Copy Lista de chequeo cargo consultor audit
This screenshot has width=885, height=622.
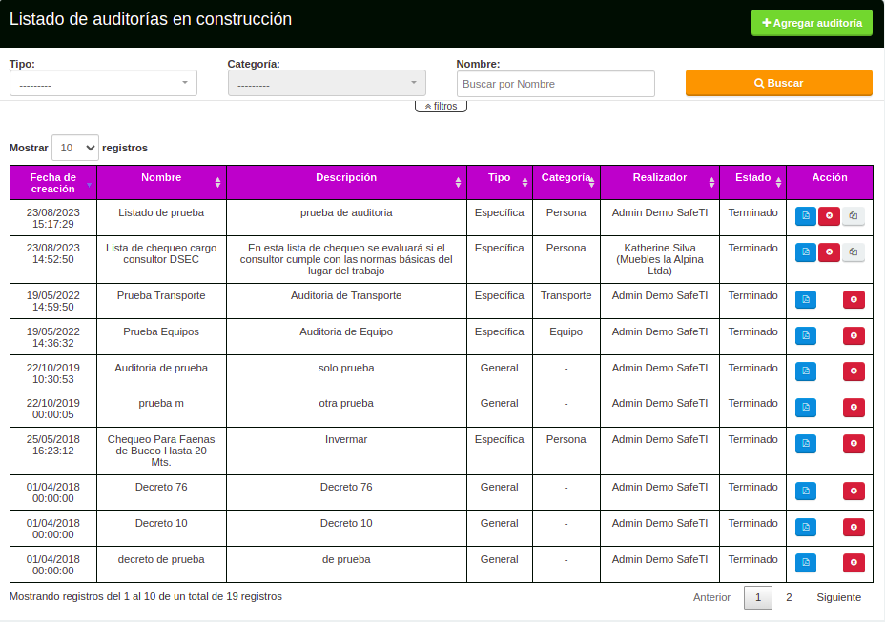[x=854, y=252]
